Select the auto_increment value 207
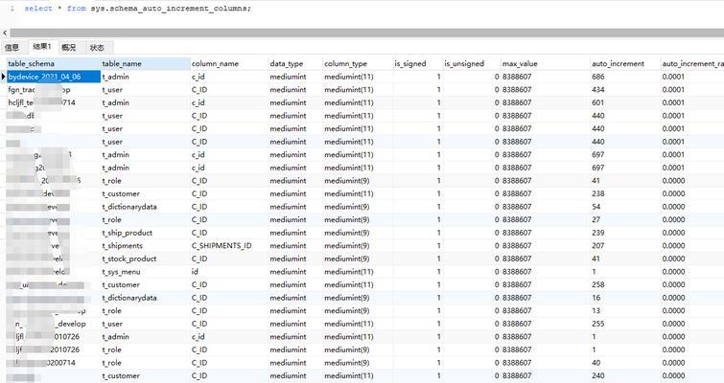This screenshot has width=724, height=383. [598, 246]
